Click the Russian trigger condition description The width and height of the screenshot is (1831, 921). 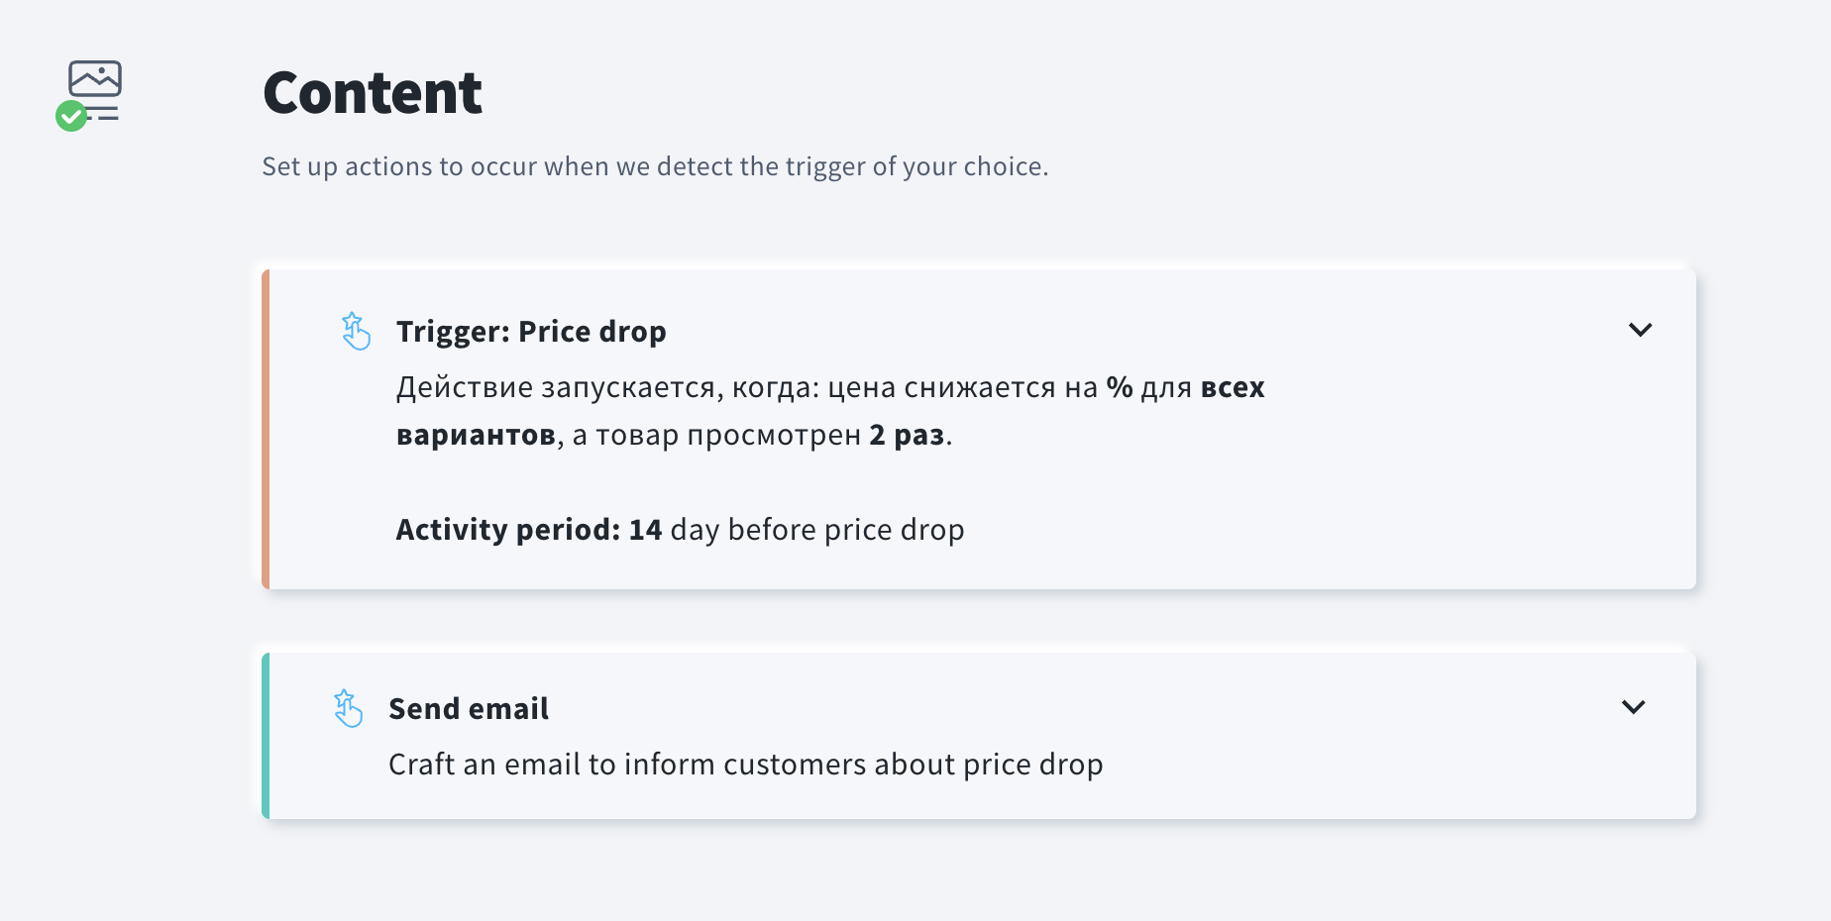pos(830,411)
